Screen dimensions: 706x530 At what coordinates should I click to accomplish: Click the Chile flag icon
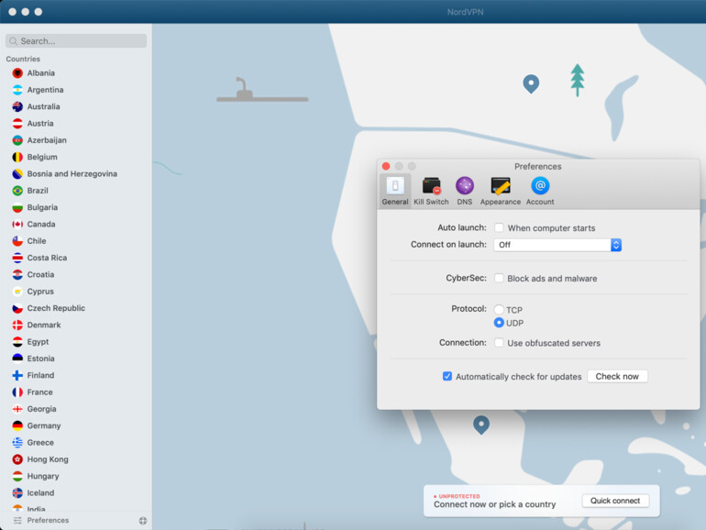coord(17,241)
